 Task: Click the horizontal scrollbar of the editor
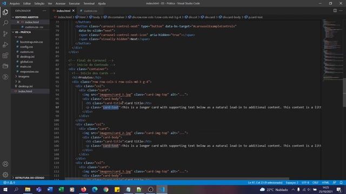click(x=177, y=178)
